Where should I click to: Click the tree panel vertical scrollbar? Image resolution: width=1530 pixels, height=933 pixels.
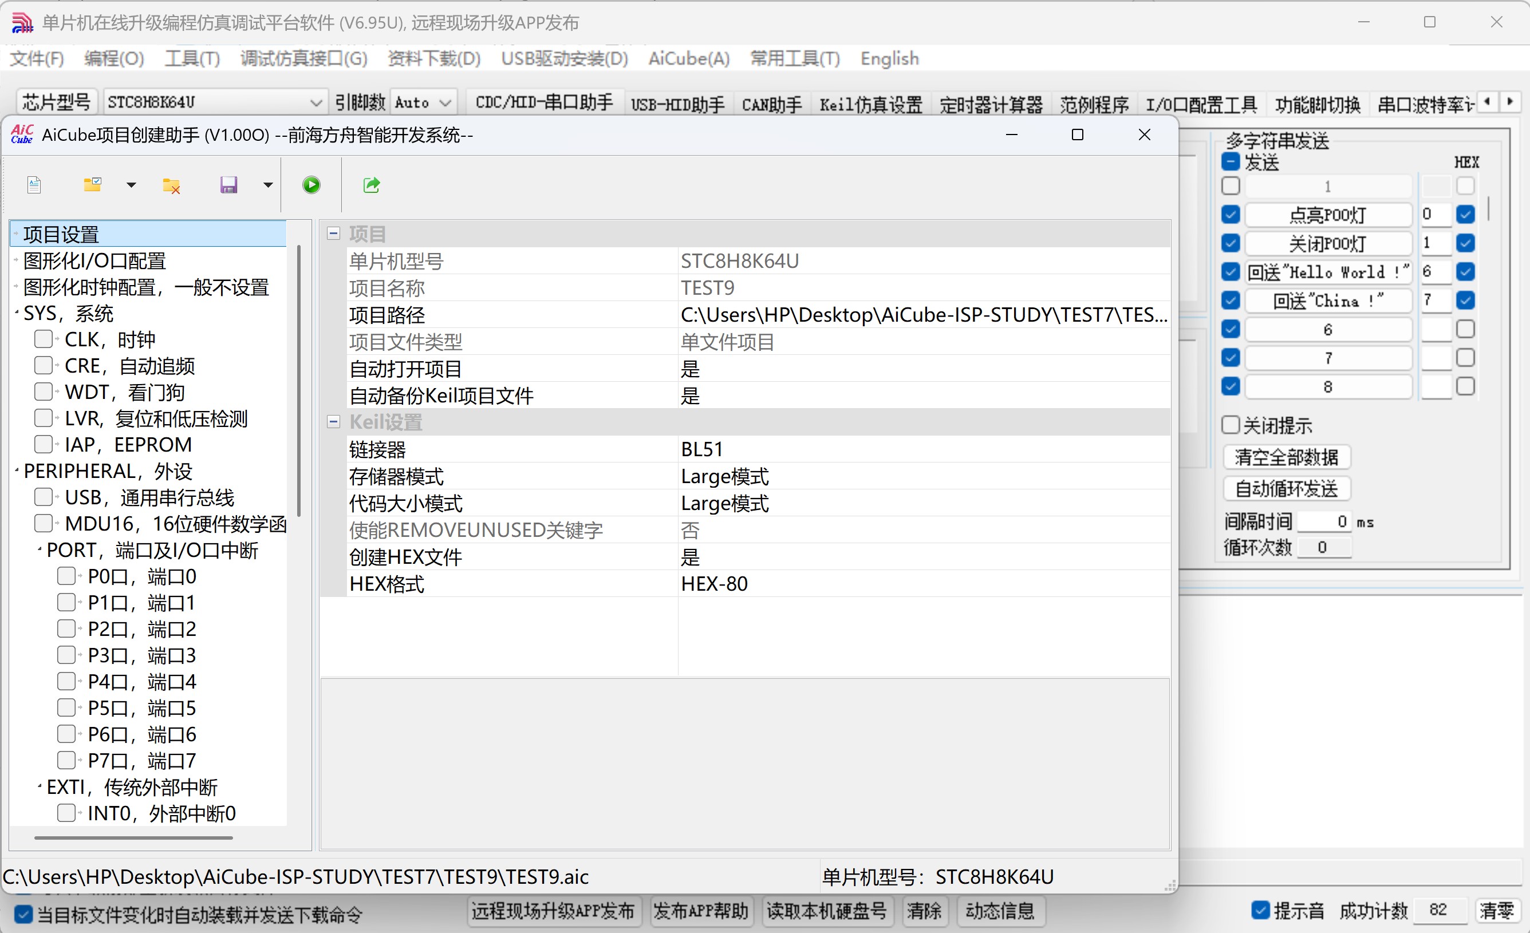(x=299, y=381)
